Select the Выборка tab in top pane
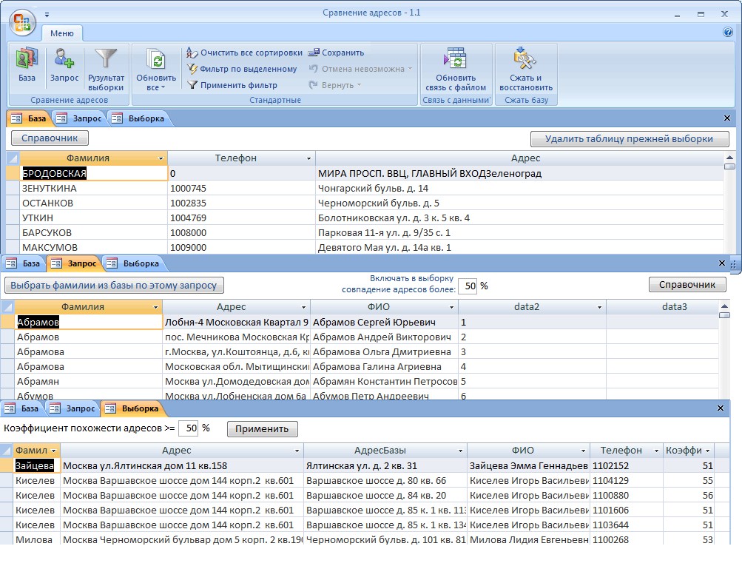Screen dimensions: 742x566 [x=139, y=118]
